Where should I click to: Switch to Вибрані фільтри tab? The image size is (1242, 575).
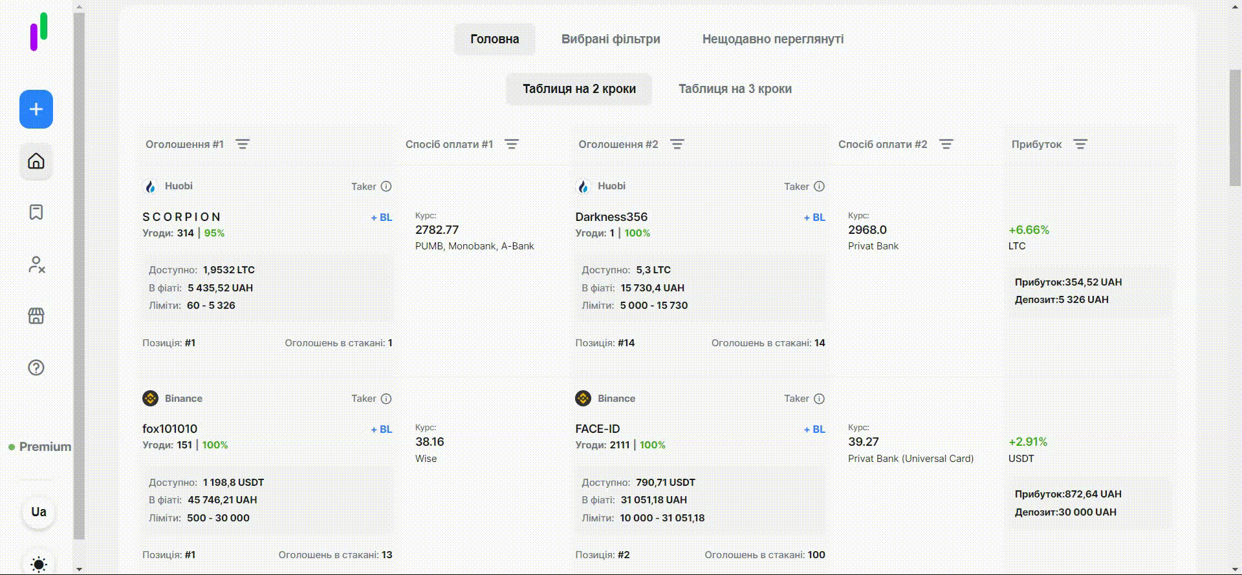point(611,39)
